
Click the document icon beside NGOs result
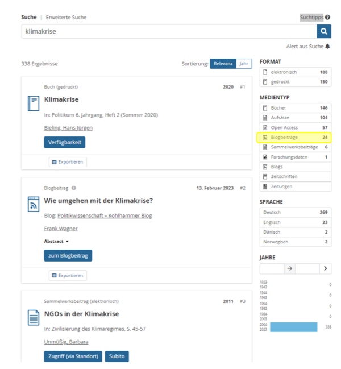pos(33,317)
